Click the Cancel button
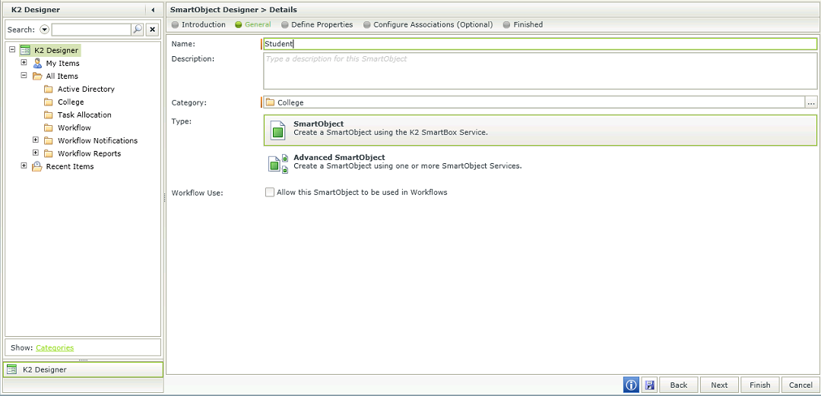Image resolution: width=821 pixels, height=396 pixels. tap(800, 385)
